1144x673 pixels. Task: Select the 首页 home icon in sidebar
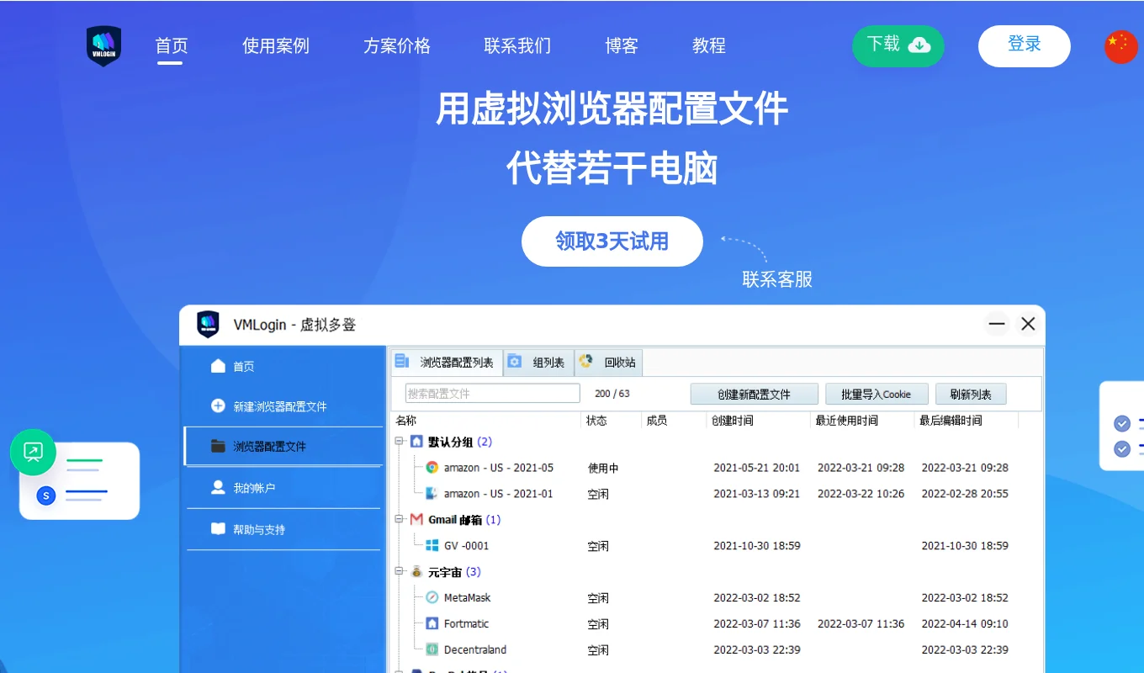point(216,366)
